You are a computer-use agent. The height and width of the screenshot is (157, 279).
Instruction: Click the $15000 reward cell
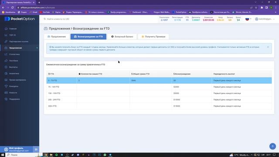pyautogui.click(x=192, y=106)
